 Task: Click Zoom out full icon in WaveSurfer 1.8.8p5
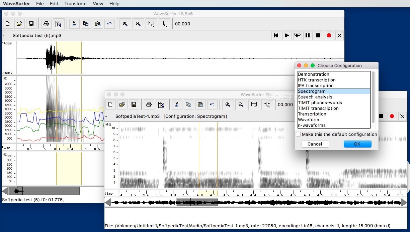[164, 24]
